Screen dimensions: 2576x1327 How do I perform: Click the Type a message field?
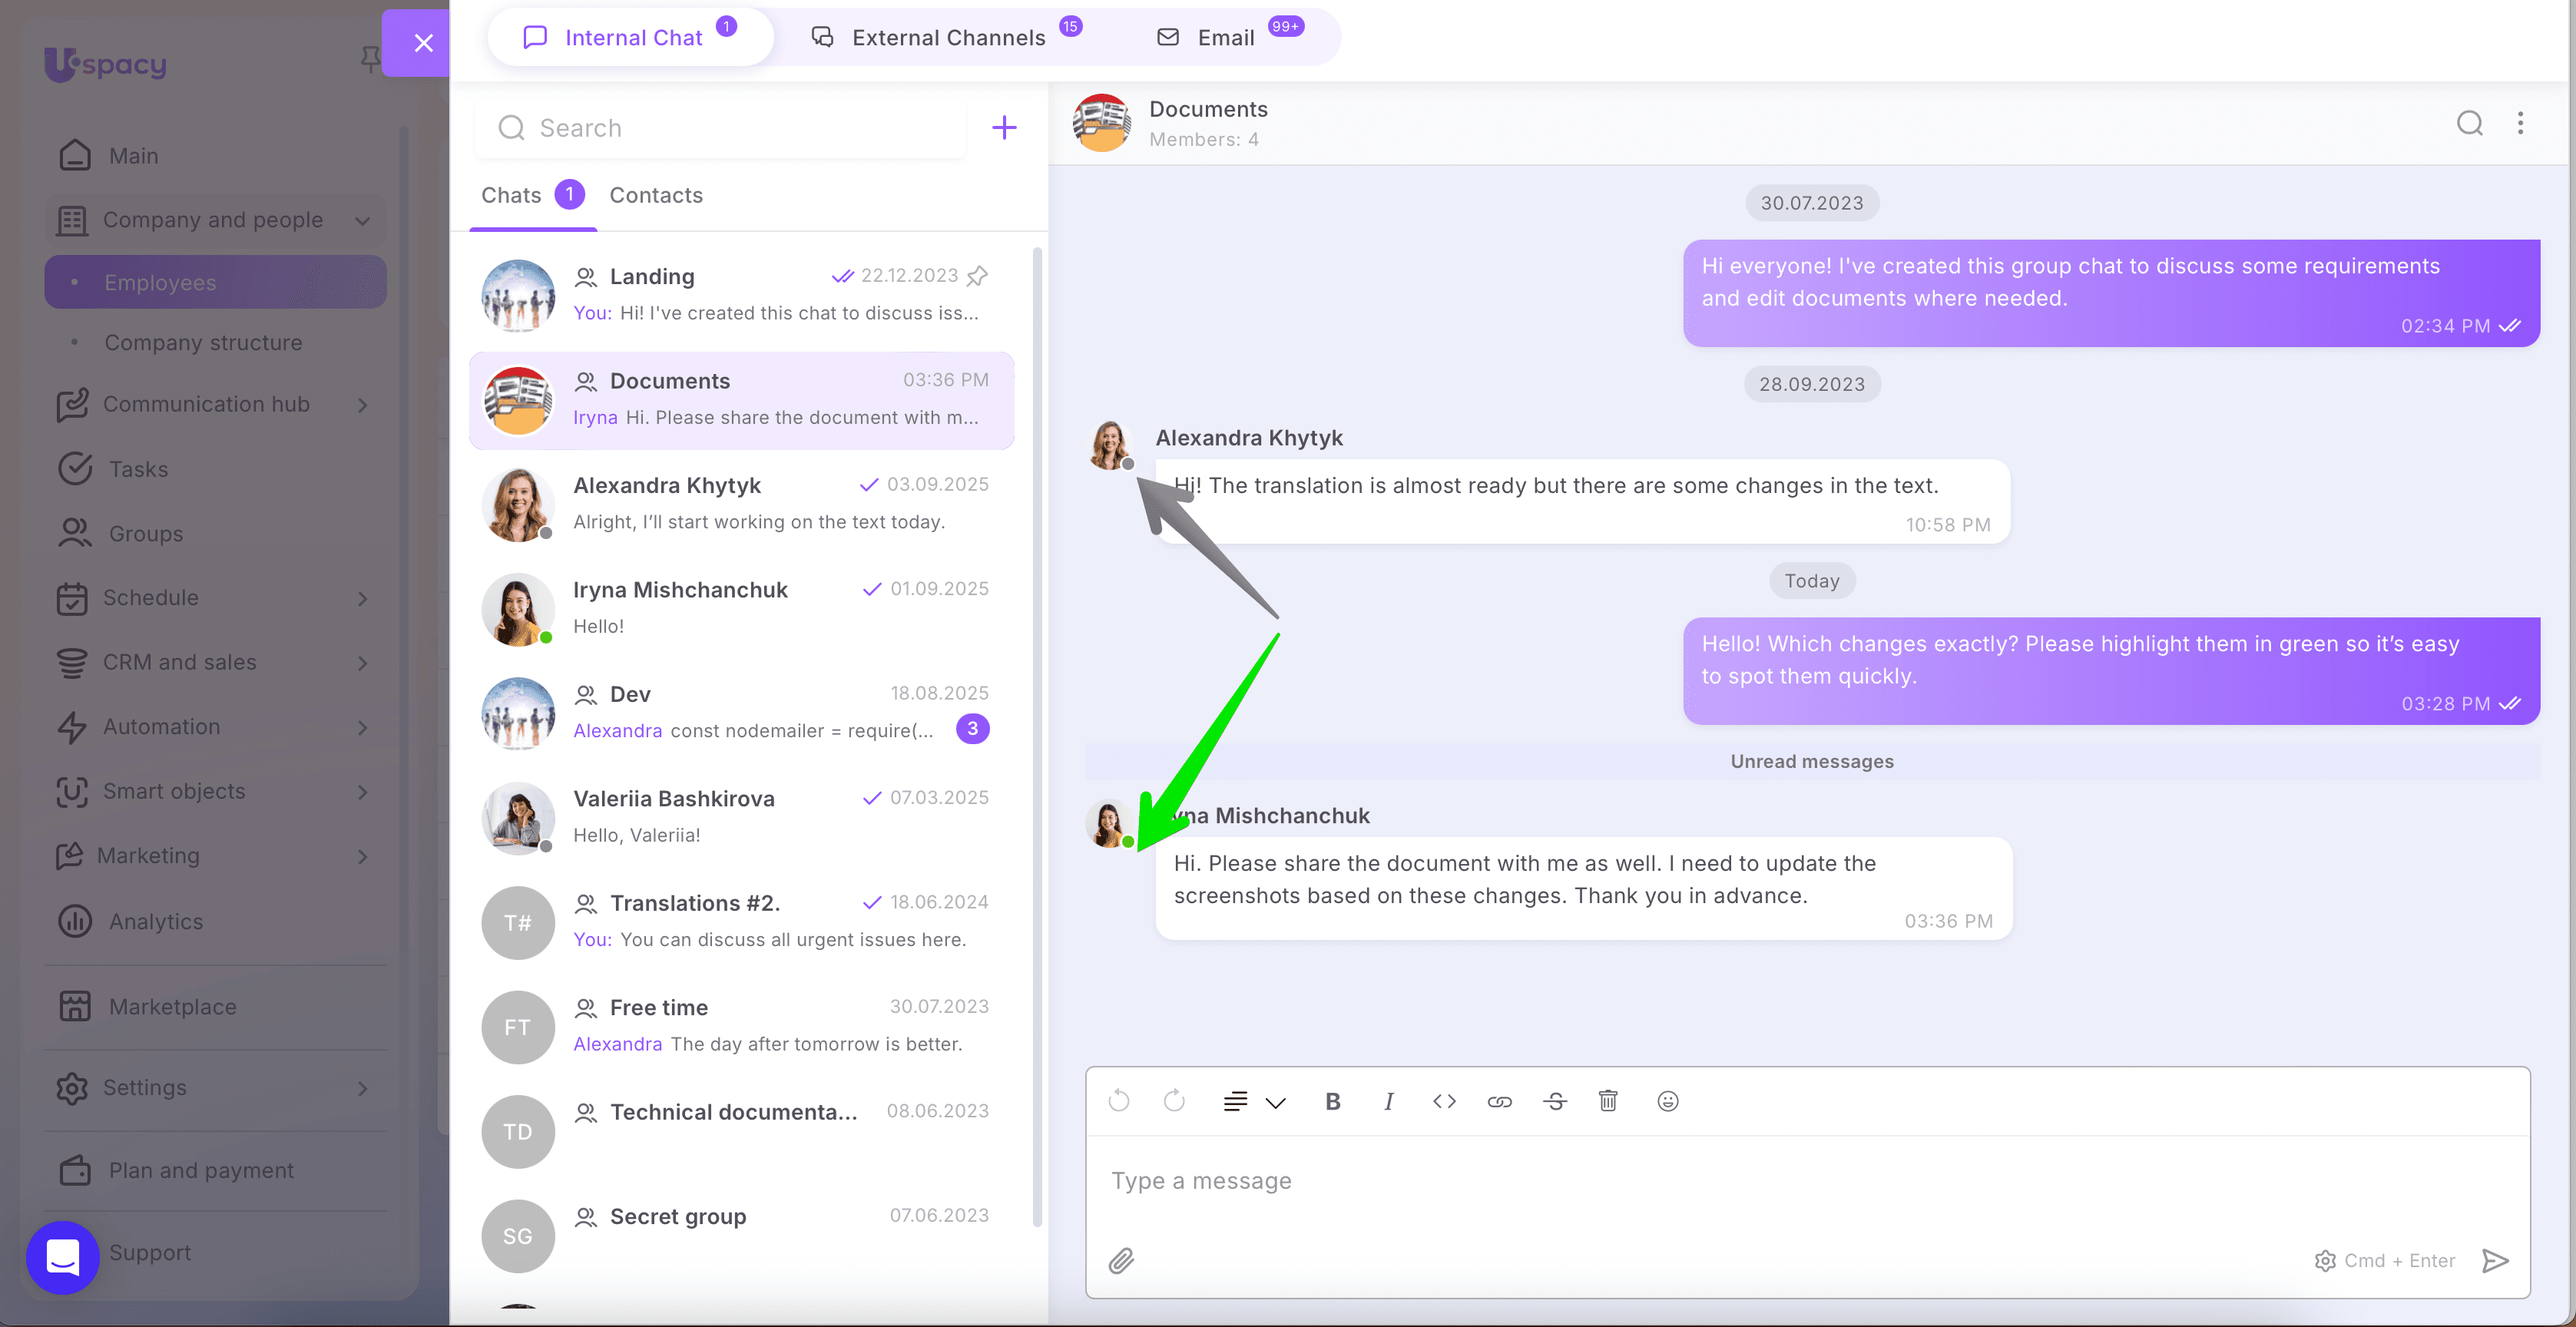pos(1700,1180)
